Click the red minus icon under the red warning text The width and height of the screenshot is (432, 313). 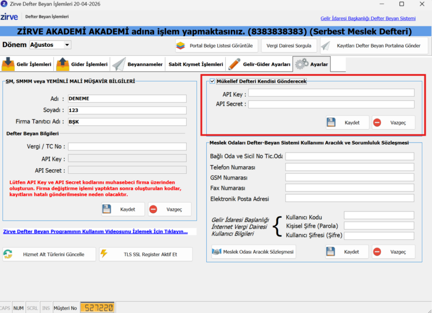153,209
